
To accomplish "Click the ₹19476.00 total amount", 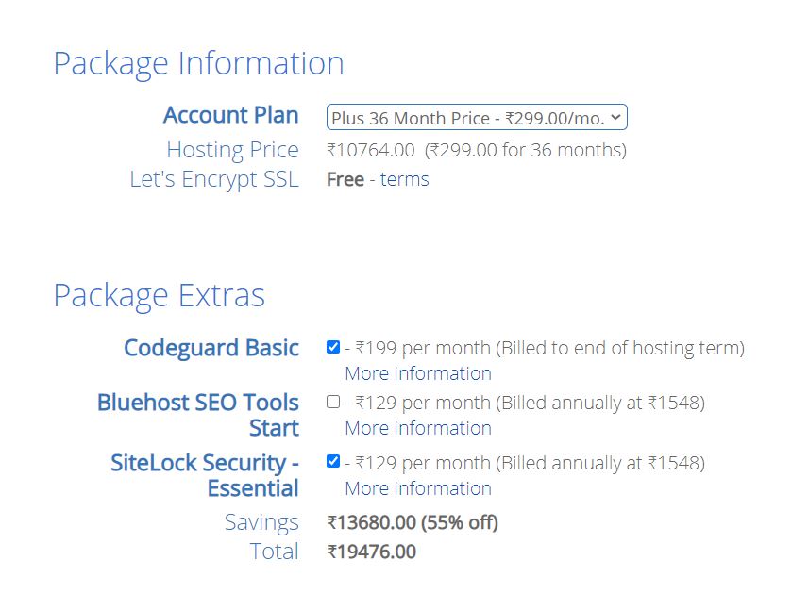I will point(371,552).
